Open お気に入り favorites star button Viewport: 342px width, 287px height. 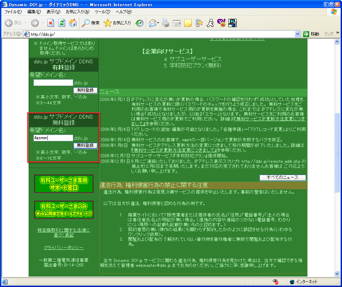tap(117, 23)
